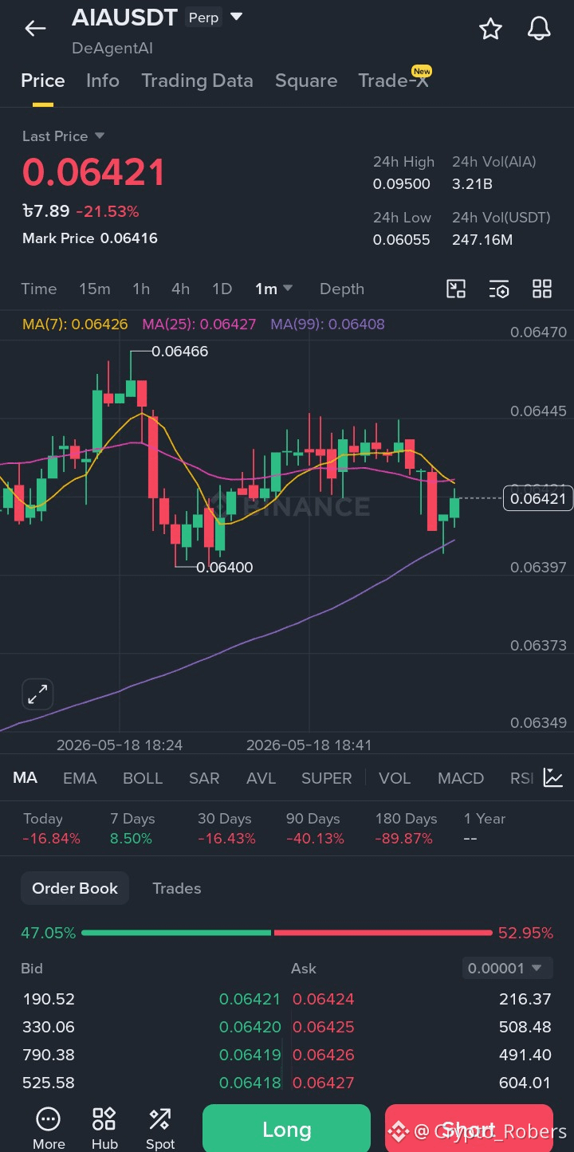Open price alert bell icon
Screen dimensions: 574x1152
tap(540, 29)
